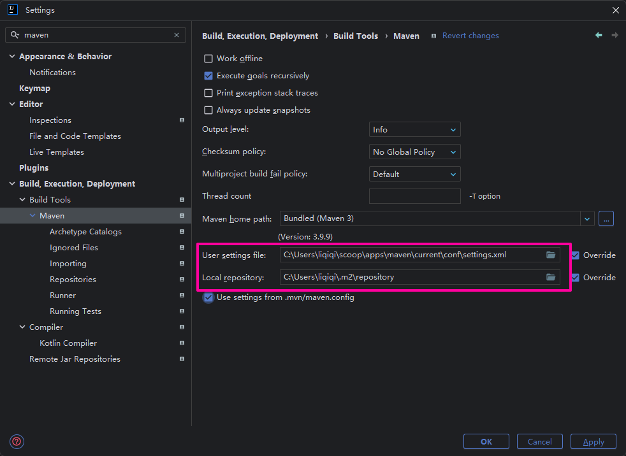Viewport: 626px width, 456px height.
Task: Collapse the Build Tools tree node
Action: [x=22, y=200]
